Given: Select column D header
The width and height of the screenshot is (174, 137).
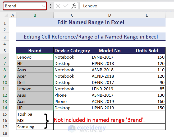Looking at the screenshot, I should pos(109,16).
